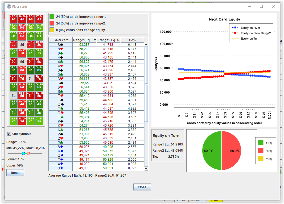Select the 8c card tile
The height and width of the screenshot is (204, 284).
pos(14,70)
